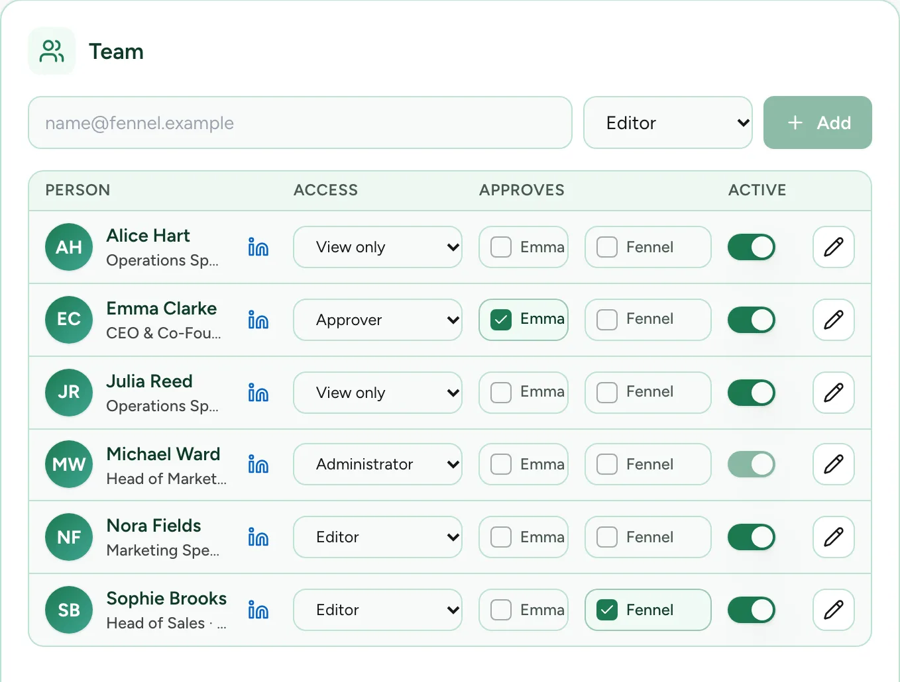Screen dimensions: 900x682
Task: Click the name Julia Reed
Action: click(x=150, y=381)
